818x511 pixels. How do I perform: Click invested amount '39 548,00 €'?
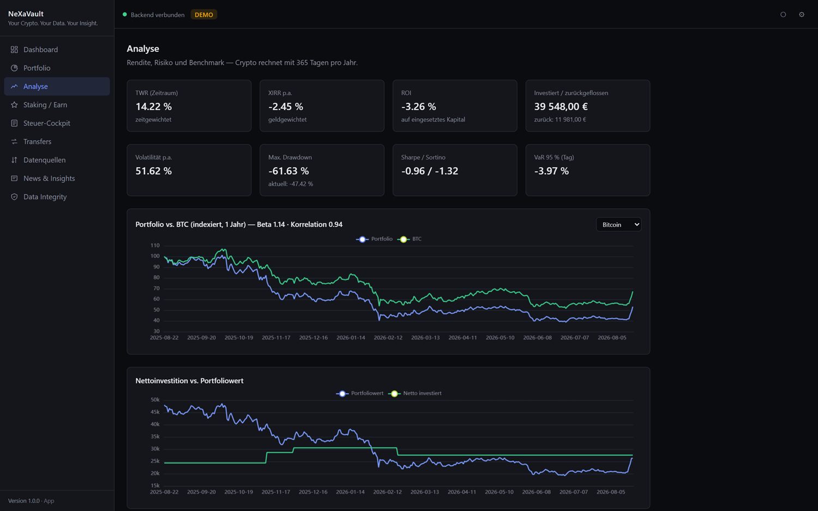[561, 106]
